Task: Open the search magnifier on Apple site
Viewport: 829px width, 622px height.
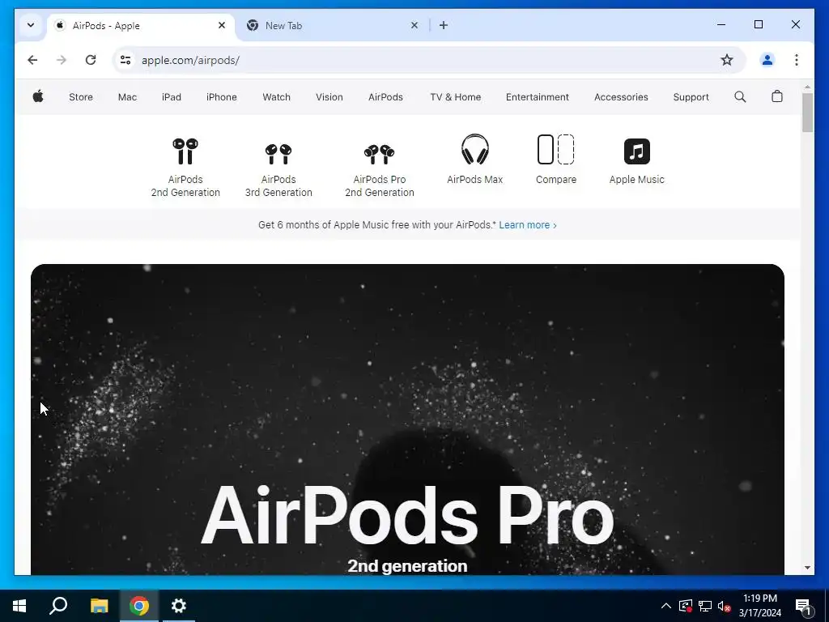Action: coord(740,97)
